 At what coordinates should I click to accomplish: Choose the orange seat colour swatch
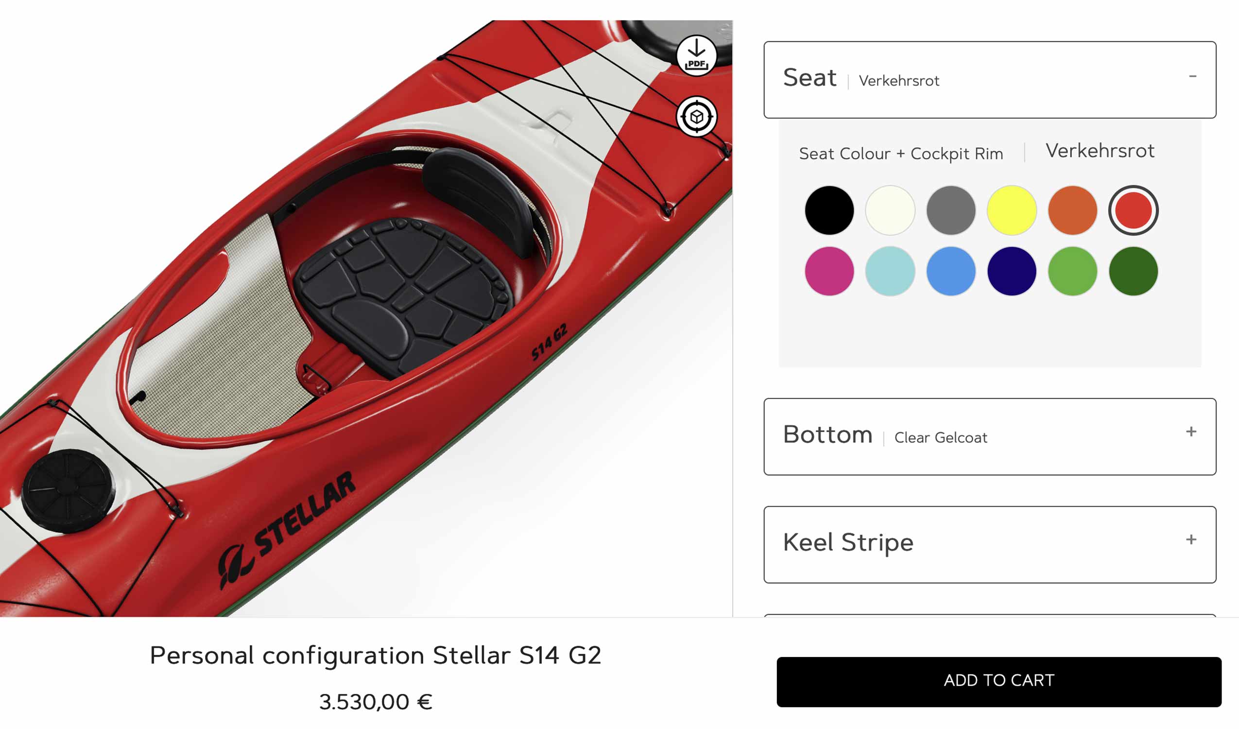click(1072, 210)
